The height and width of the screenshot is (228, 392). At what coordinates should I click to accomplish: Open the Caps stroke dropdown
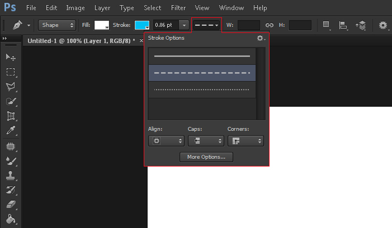tap(206, 141)
